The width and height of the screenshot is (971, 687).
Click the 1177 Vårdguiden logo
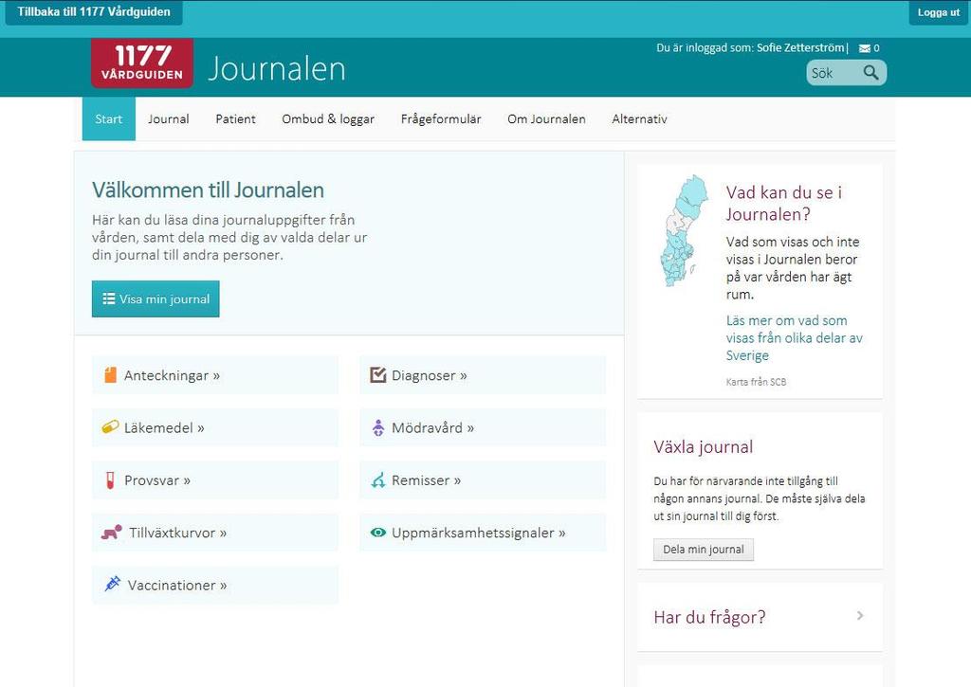coord(142,63)
